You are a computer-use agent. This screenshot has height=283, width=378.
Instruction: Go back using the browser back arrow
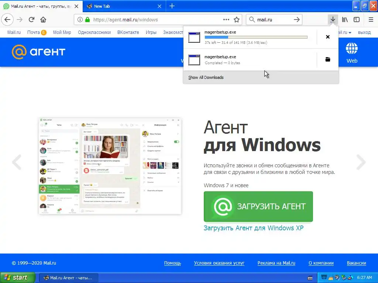(x=7, y=20)
